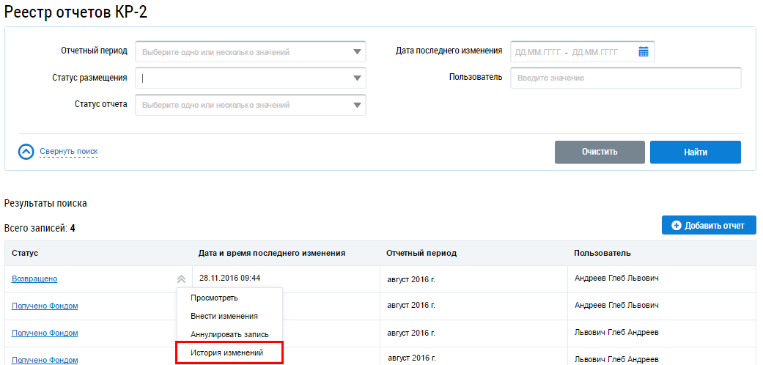Expand the Отчетный период dropdown

(x=357, y=52)
